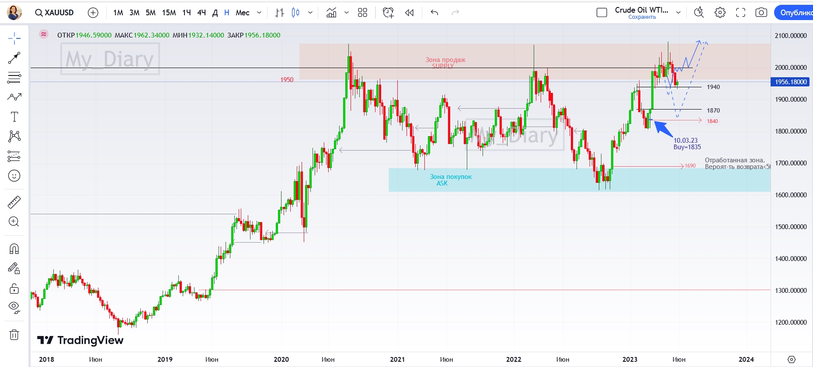Image resolution: width=813 pixels, height=367 pixels.
Task: Toggle lock all drawing tools
Action: [x=14, y=288]
